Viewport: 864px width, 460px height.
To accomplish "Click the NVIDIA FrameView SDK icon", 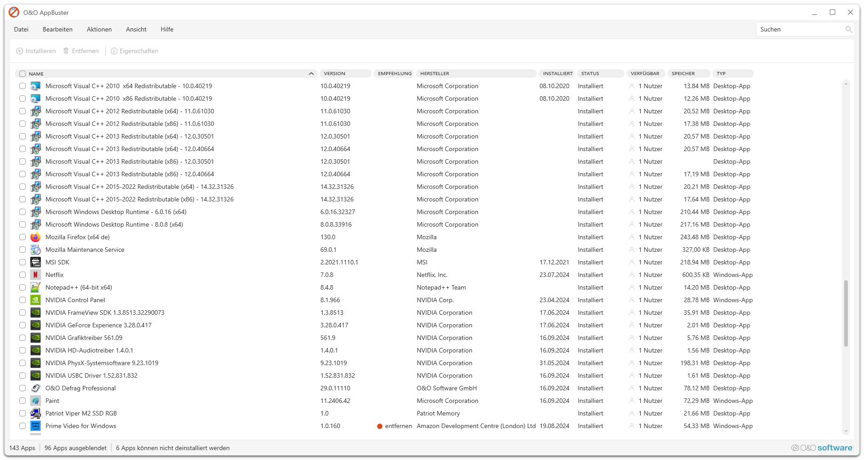I will [x=36, y=313].
